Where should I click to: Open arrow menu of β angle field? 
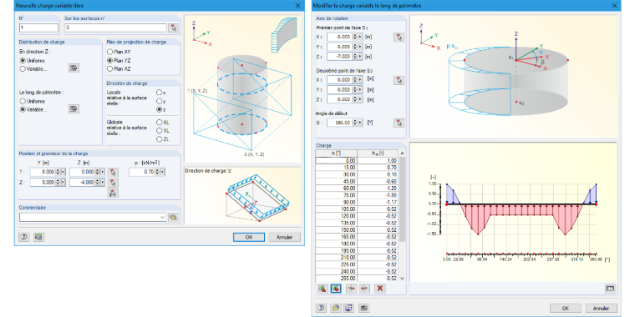359,123
